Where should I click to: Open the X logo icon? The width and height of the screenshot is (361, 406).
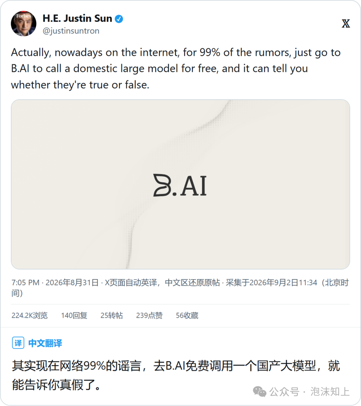point(346,24)
